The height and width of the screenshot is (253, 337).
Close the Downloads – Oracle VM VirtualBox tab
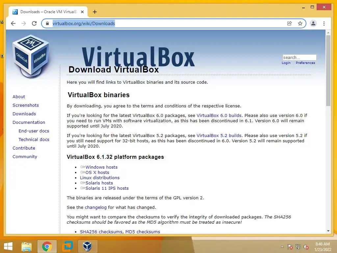[82, 12]
